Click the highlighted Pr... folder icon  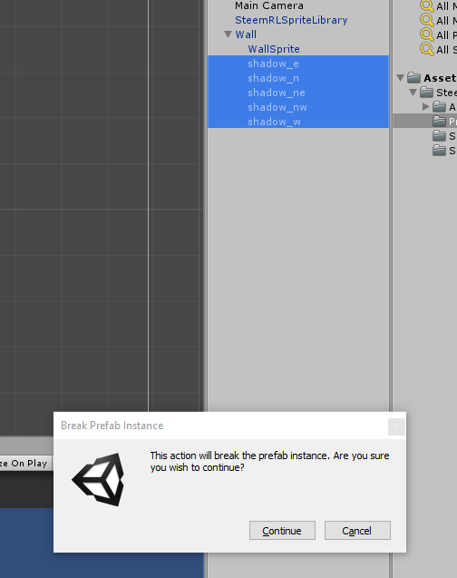click(439, 121)
